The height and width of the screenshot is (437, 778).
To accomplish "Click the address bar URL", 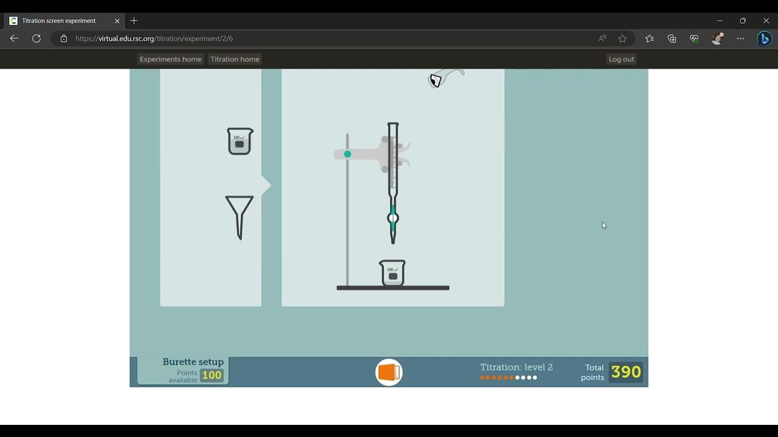I will tap(154, 38).
